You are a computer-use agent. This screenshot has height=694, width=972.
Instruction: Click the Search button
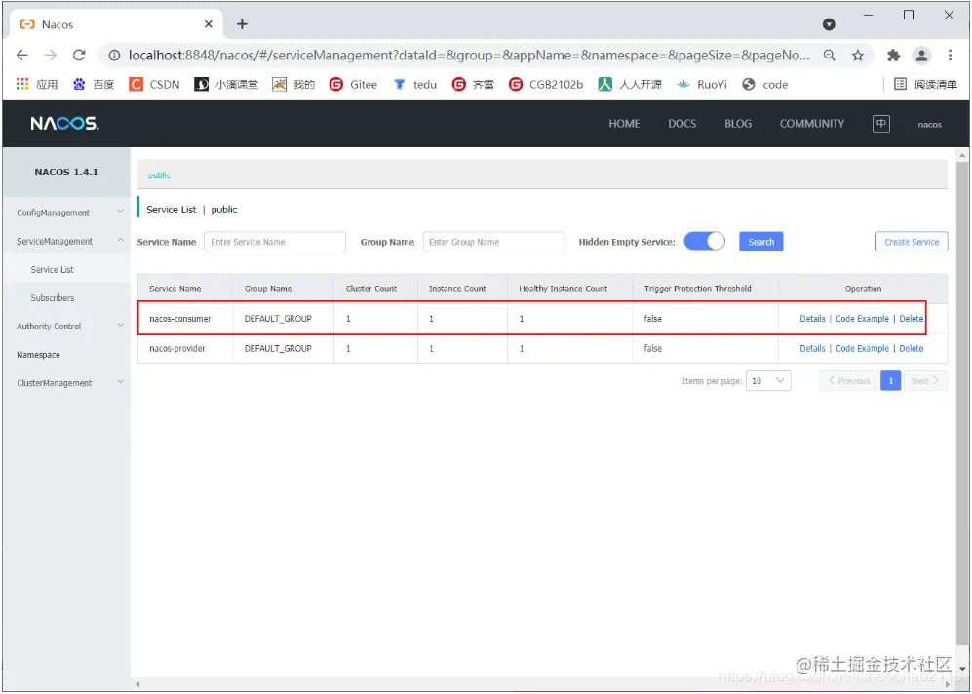pos(760,242)
